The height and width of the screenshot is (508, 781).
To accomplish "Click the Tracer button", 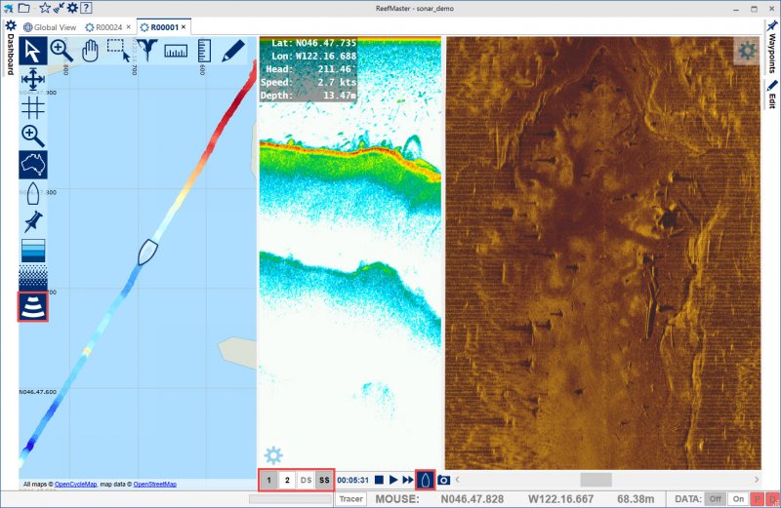I will point(351,499).
